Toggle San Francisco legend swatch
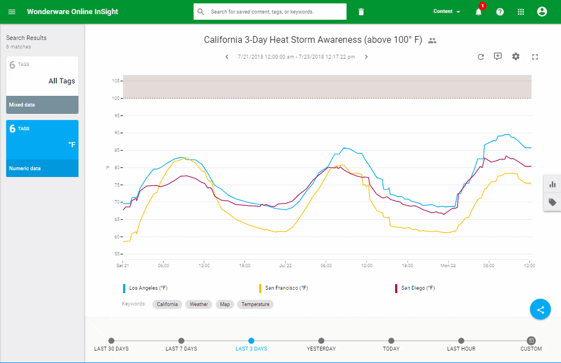Viewport: 561px width, 363px height. tap(260, 289)
